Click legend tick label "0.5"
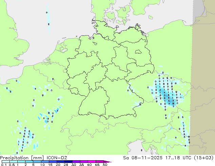 12,165
